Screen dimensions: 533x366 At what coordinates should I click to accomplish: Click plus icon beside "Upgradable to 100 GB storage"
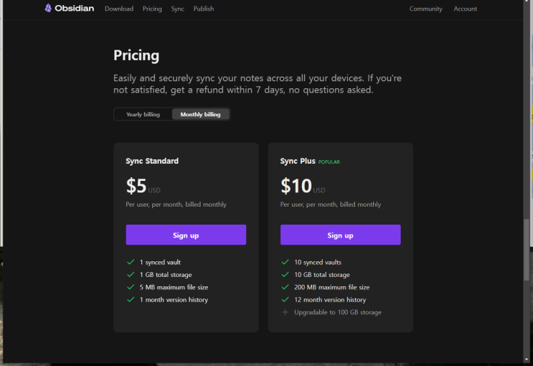[286, 312]
